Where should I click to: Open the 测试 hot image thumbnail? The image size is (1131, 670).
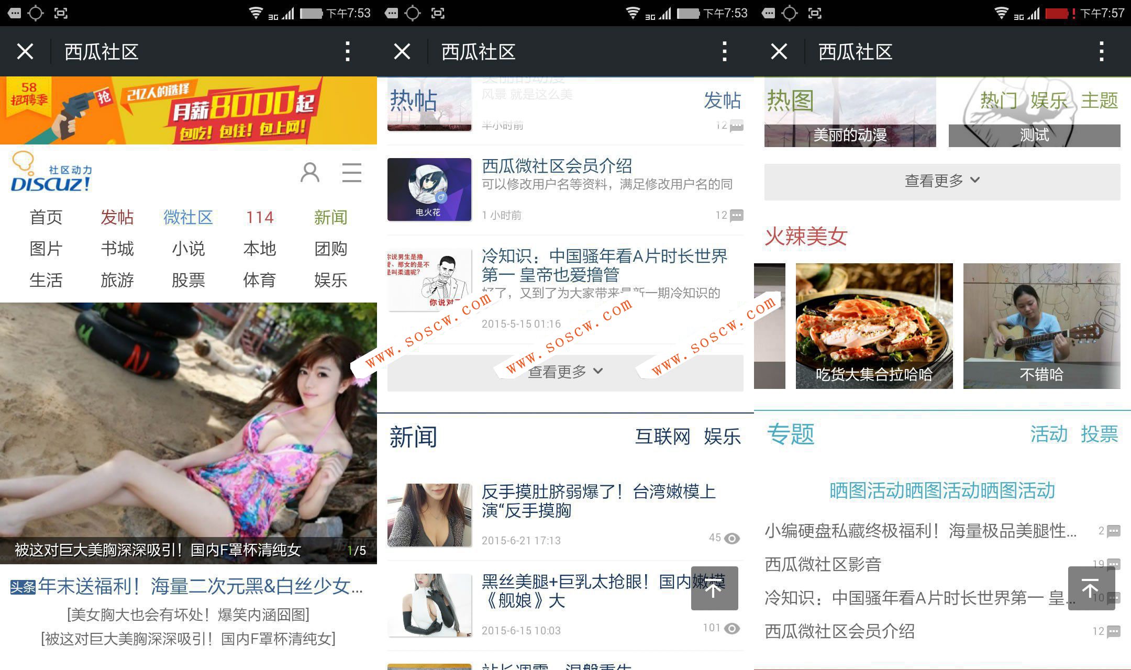[x=1035, y=112]
